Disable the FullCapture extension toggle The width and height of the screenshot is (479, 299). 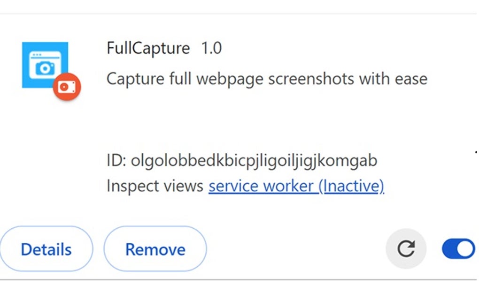pyautogui.click(x=458, y=249)
